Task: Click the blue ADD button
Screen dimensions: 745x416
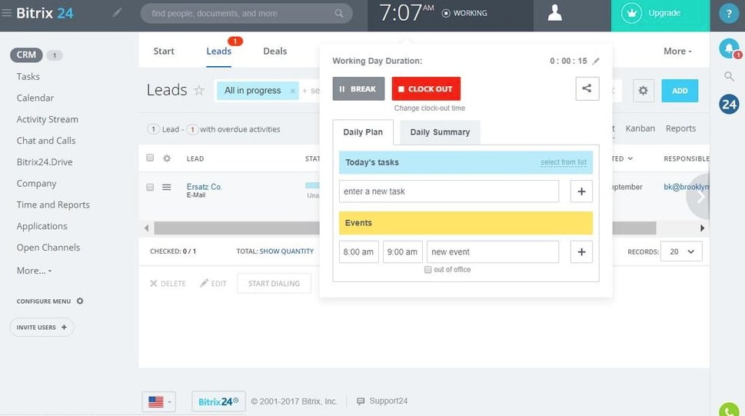Action: [x=680, y=91]
